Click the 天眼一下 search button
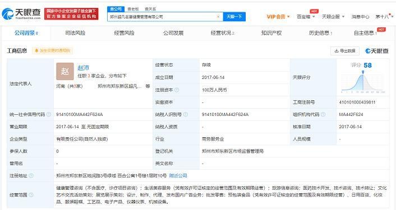The width and height of the screenshot is (396, 210). tap(234, 17)
